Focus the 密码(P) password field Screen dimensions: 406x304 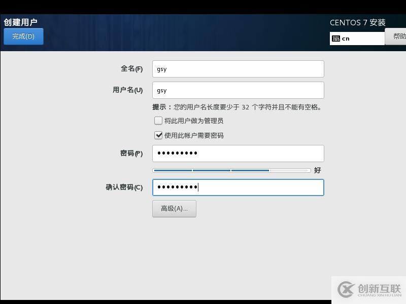pyautogui.click(x=238, y=153)
